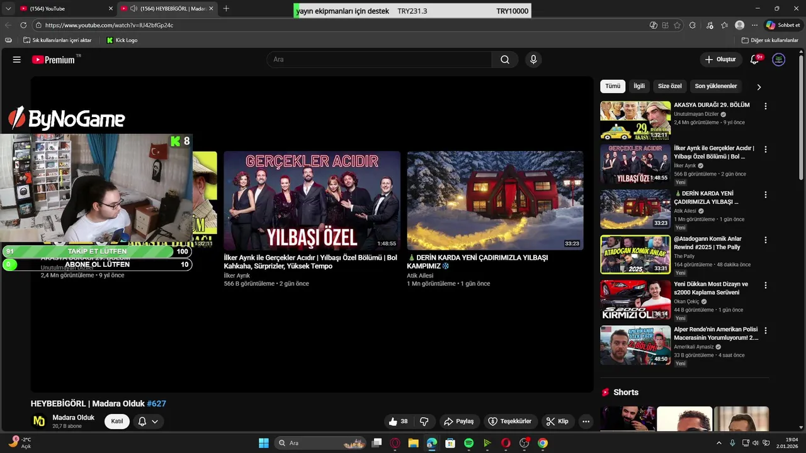Like the video with thumbs up
806x453 pixels.
click(399, 422)
